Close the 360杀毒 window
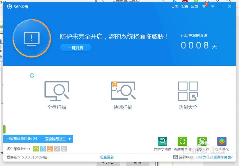239x166 pixels. click(229, 6)
